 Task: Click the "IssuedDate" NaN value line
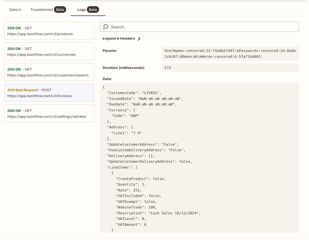(145, 99)
